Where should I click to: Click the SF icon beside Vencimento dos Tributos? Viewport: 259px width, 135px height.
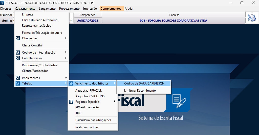point(71,83)
